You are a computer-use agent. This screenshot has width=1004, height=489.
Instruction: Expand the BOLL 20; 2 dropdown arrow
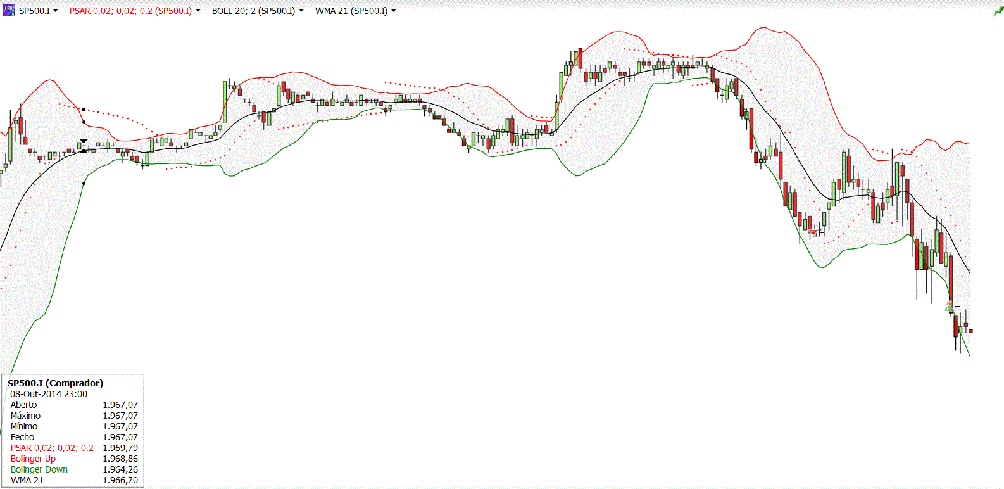click(x=301, y=11)
